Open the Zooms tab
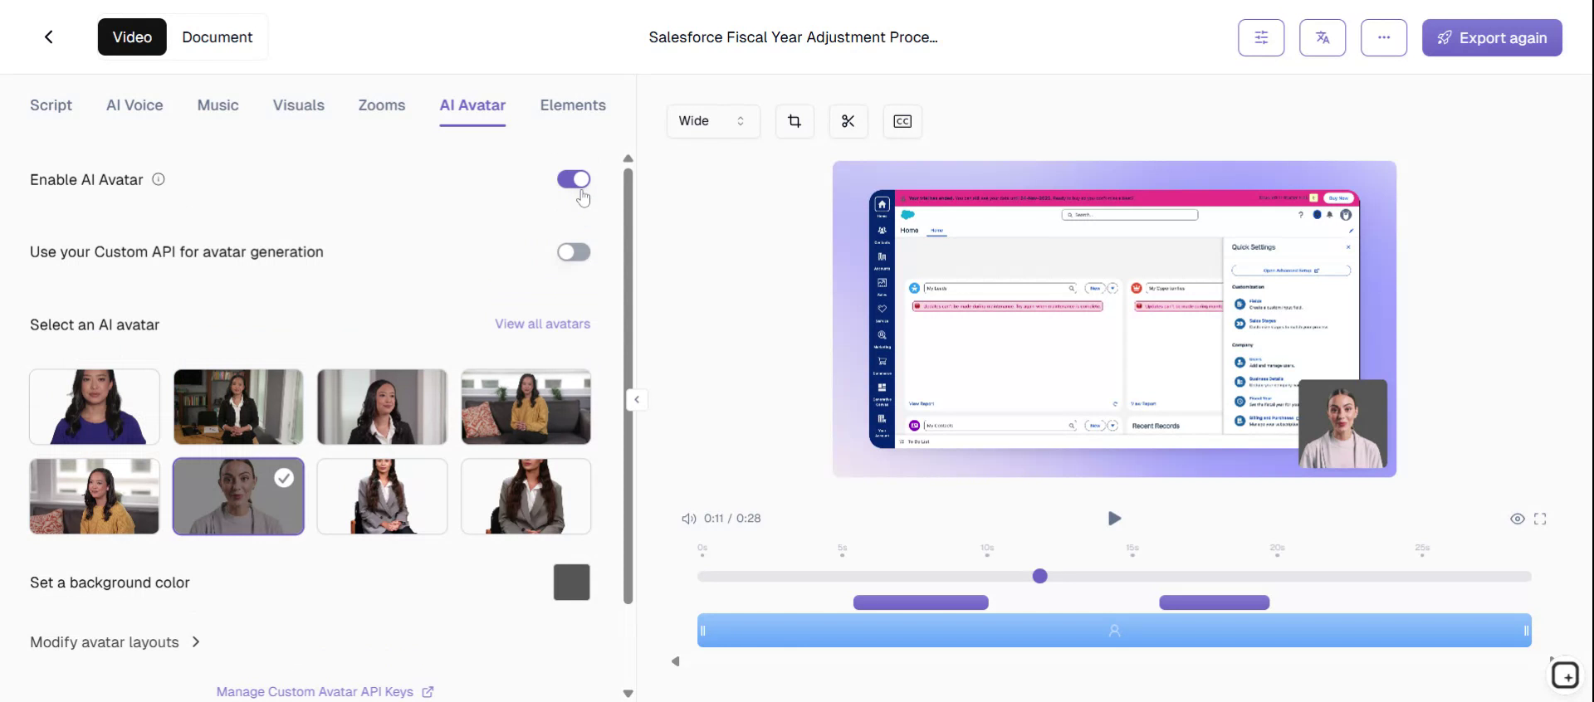This screenshot has height=702, width=1594. point(381,105)
